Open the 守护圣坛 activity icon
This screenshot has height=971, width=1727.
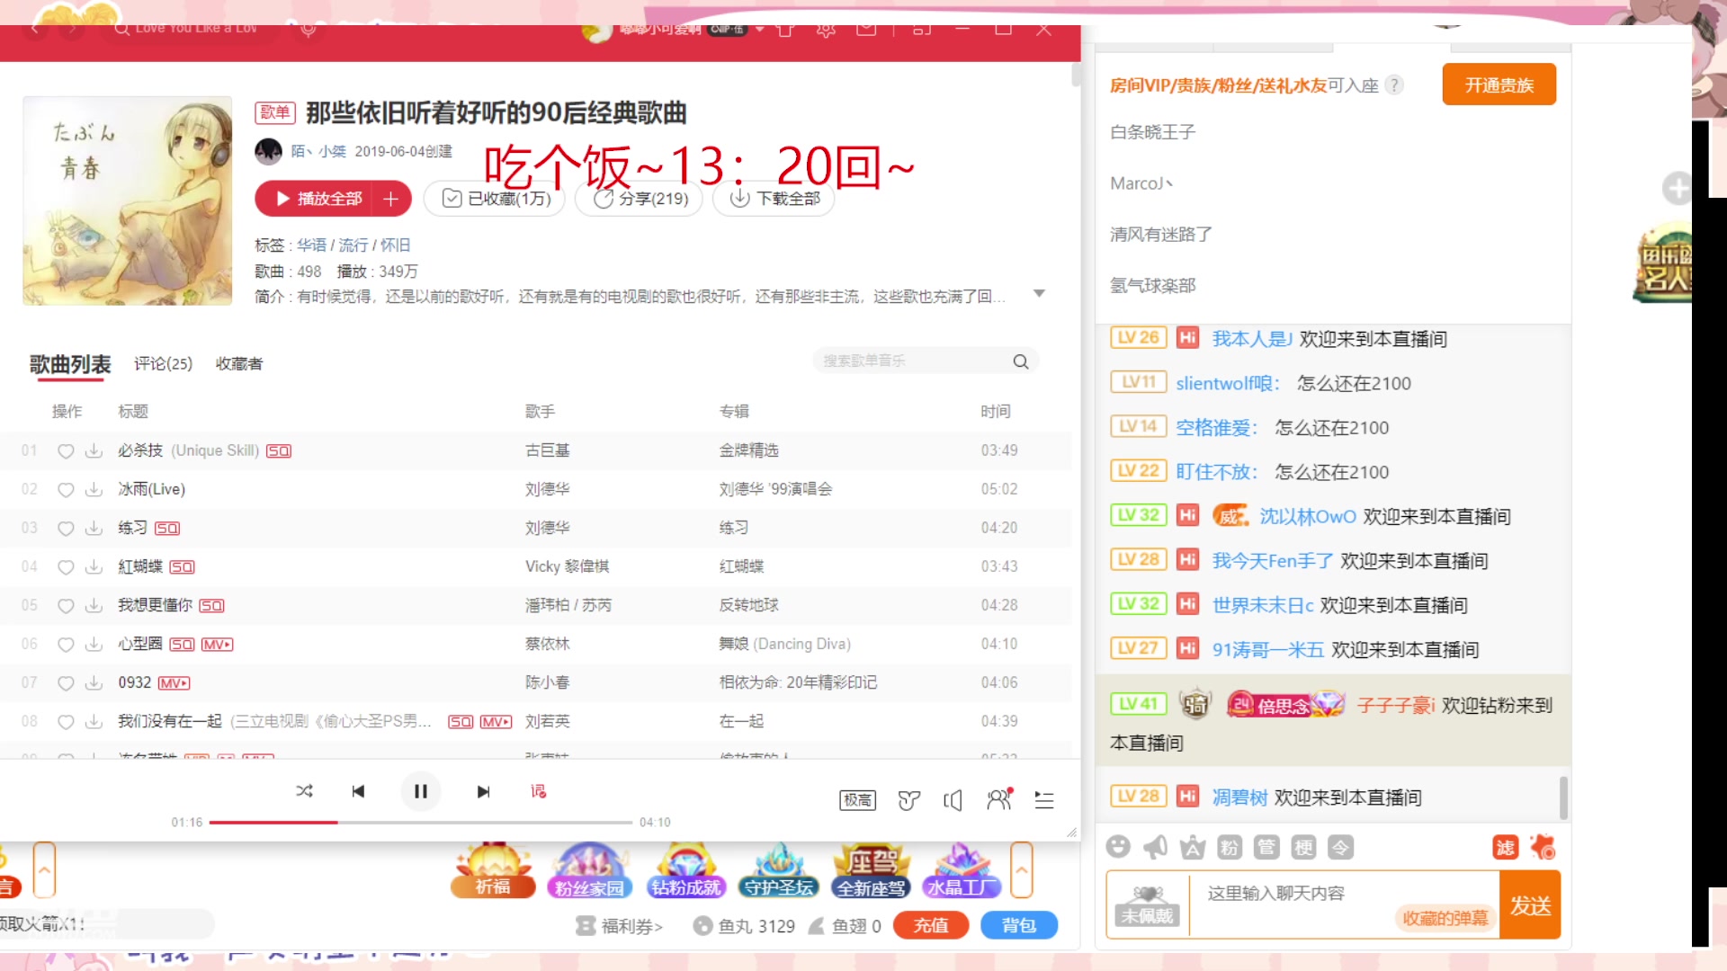click(779, 870)
